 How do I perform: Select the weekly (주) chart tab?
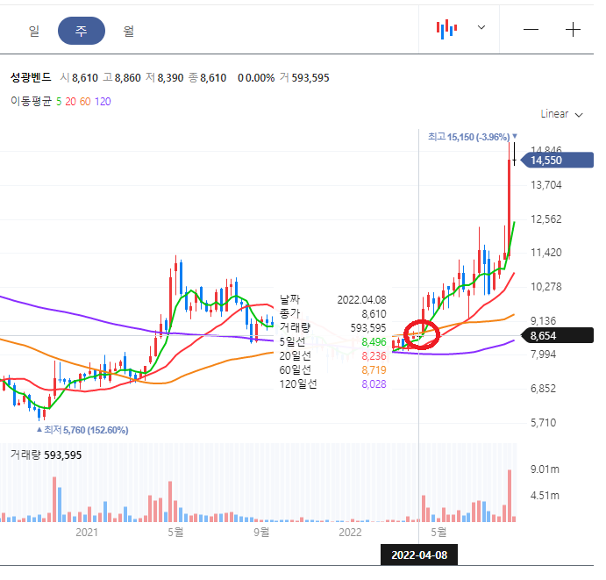(x=82, y=31)
